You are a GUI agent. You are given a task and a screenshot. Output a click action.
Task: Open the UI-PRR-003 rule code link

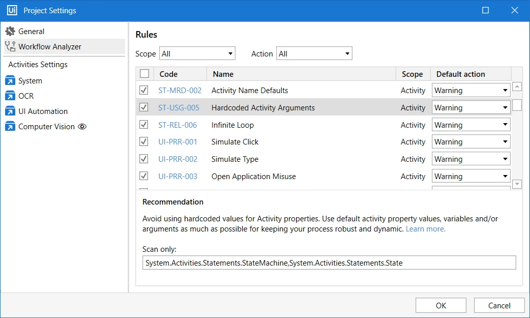click(x=178, y=176)
